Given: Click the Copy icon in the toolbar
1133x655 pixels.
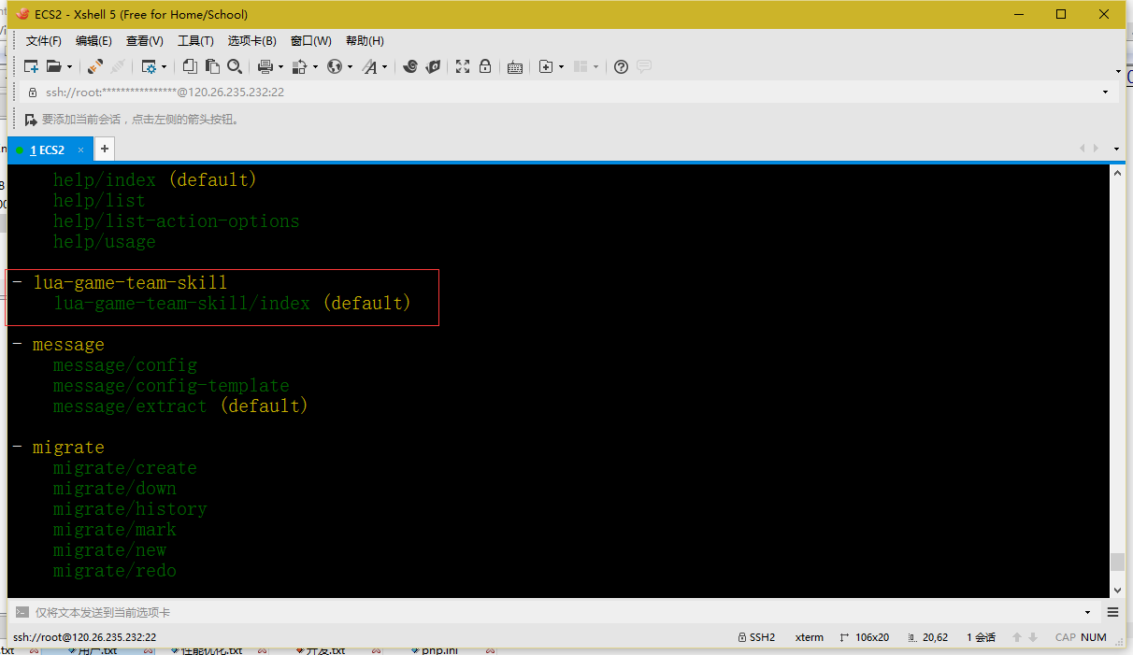Looking at the screenshot, I should pyautogui.click(x=190, y=66).
